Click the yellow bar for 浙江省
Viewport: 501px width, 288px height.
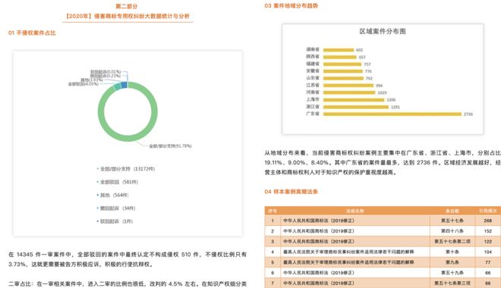356,107
